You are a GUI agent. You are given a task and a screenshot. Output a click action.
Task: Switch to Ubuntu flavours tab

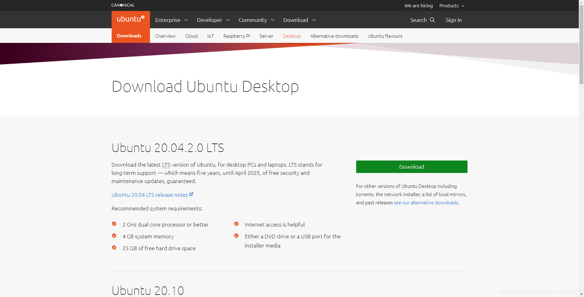385,36
